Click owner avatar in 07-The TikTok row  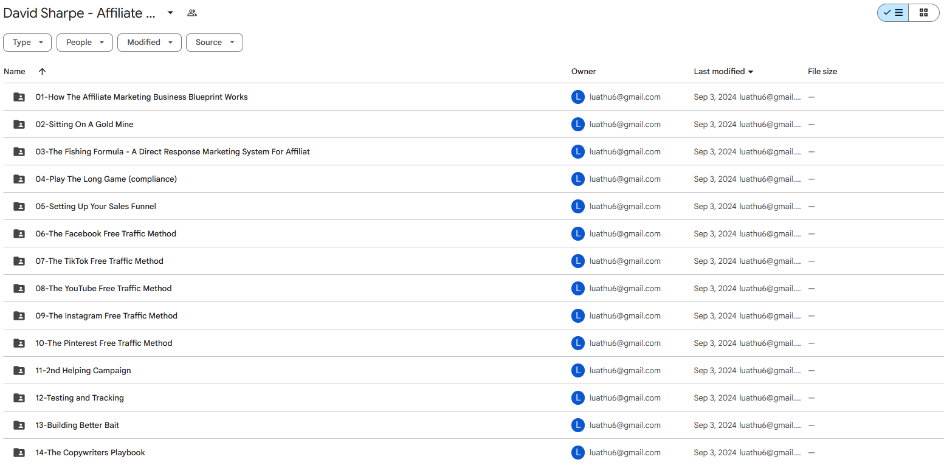[578, 261]
